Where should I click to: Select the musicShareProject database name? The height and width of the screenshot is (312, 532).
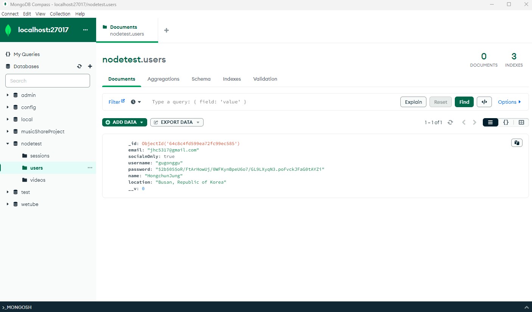click(x=43, y=131)
